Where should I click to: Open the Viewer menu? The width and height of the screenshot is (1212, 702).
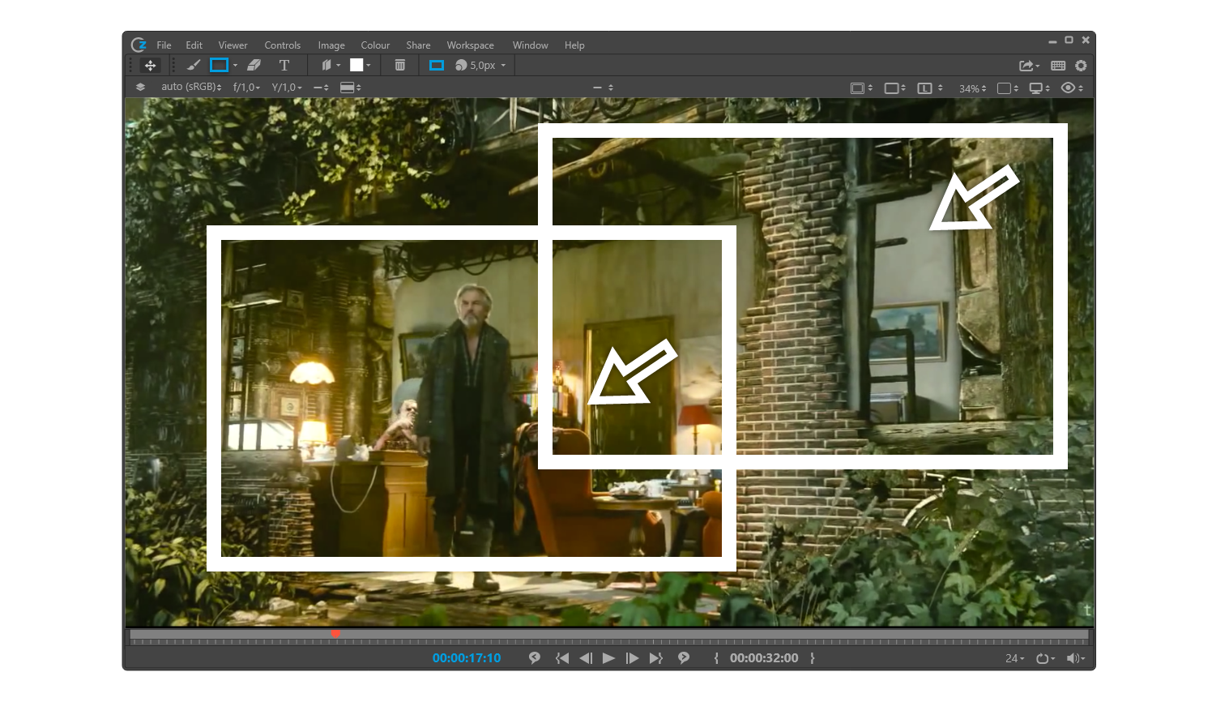pyautogui.click(x=233, y=45)
